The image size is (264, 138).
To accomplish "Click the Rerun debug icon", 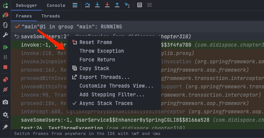I will (x=5, y=5).
